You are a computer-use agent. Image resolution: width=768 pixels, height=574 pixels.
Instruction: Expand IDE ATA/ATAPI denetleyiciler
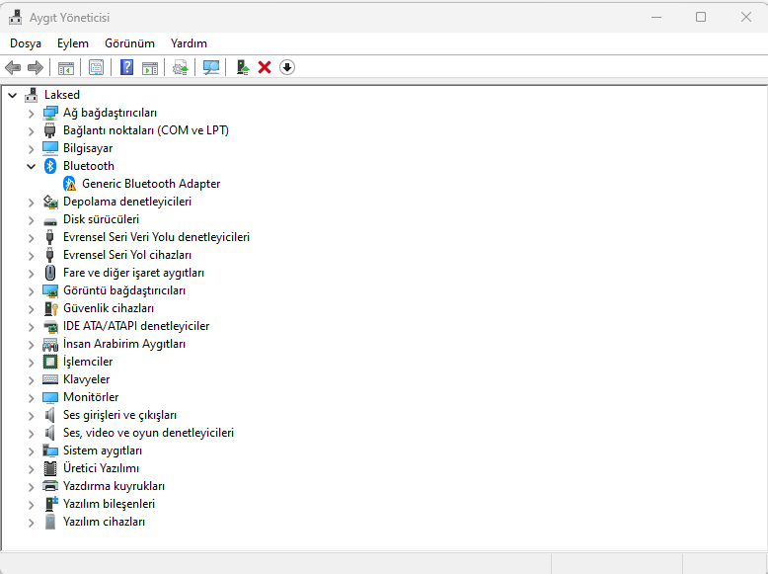pos(32,326)
